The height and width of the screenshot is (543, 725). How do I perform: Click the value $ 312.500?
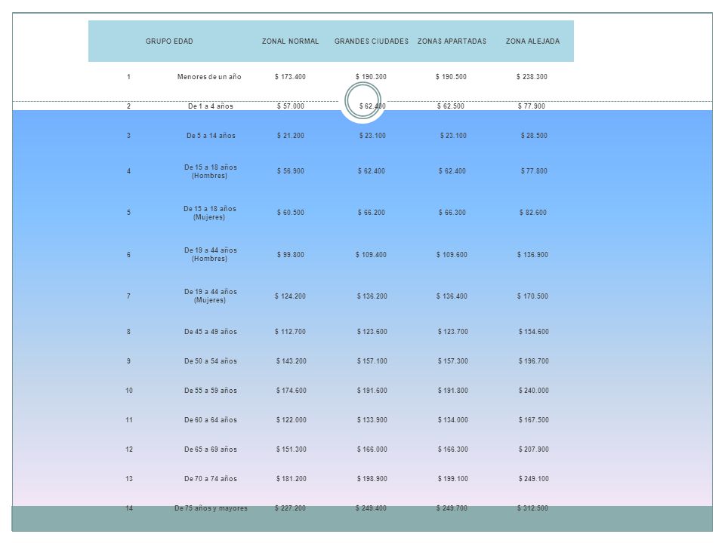532,508
